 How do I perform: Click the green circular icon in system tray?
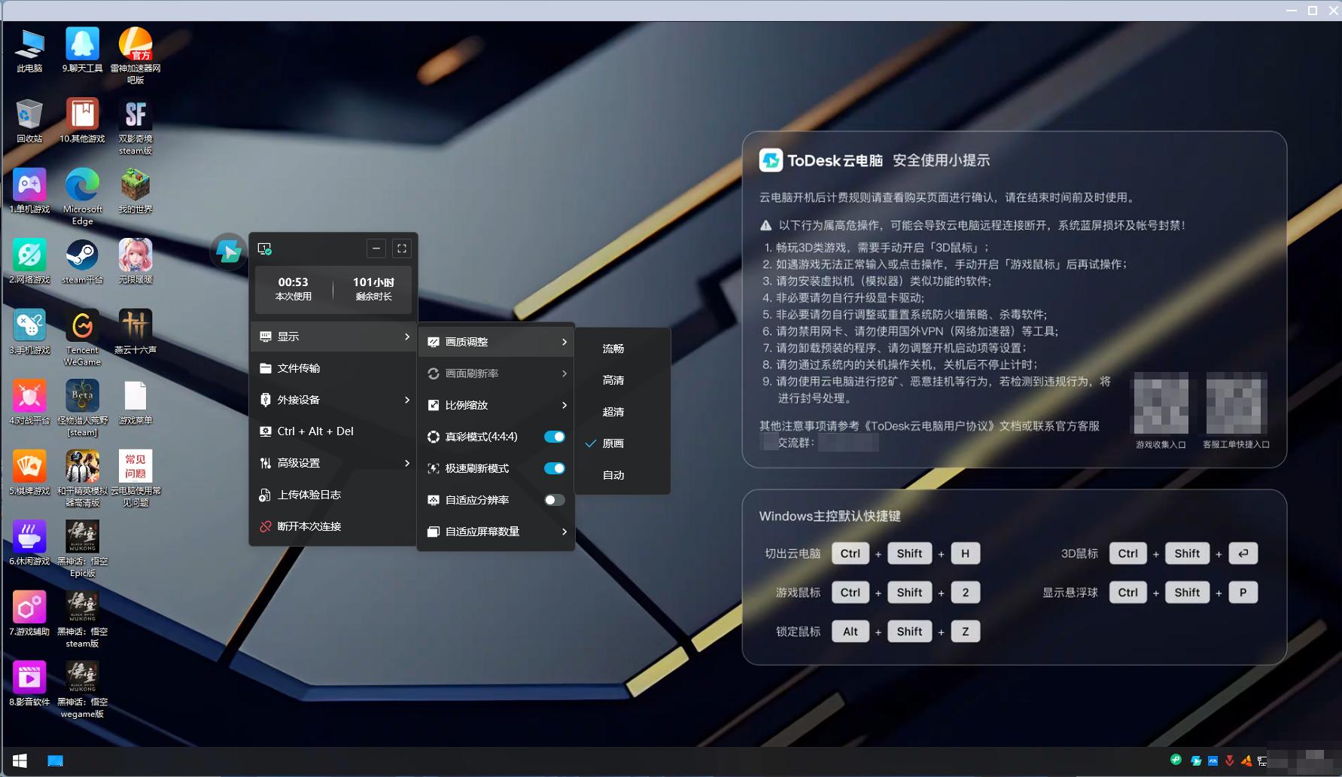tap(1176, 760)
